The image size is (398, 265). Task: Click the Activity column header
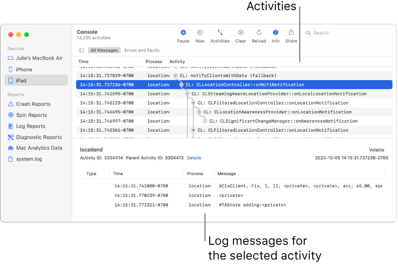point(177,61)
